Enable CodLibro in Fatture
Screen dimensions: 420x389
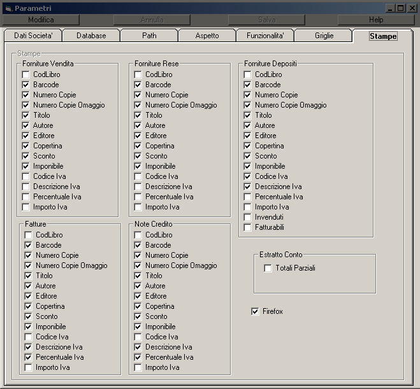(x=28, y=235)
